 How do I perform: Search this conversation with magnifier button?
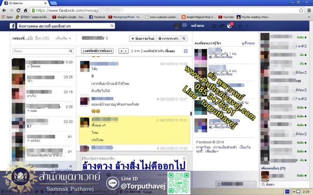click(x=184, y=38)
